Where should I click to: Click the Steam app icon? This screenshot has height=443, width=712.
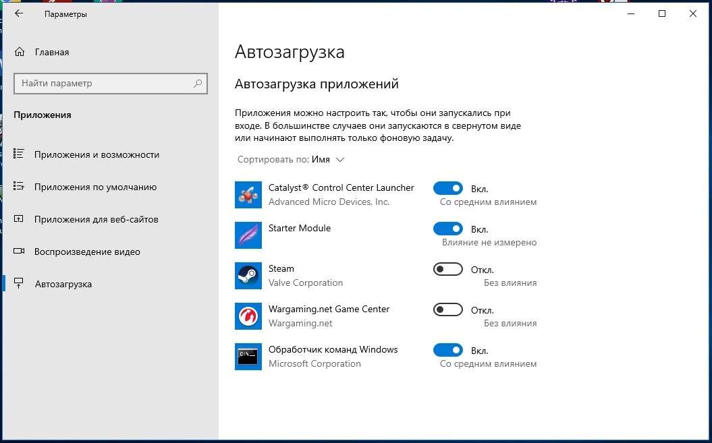pyautogui.click(x=248, y=276)
